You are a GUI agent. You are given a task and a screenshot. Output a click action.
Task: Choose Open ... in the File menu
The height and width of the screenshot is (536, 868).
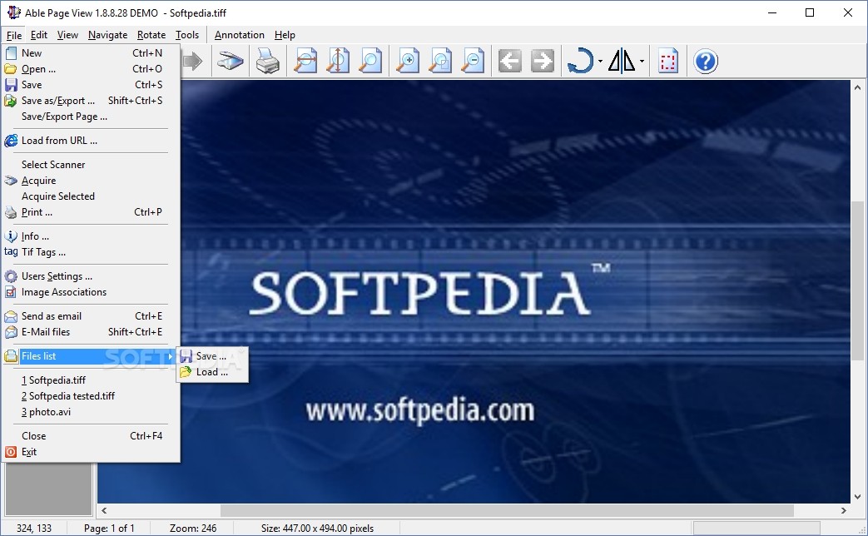(x=91, y=69)
